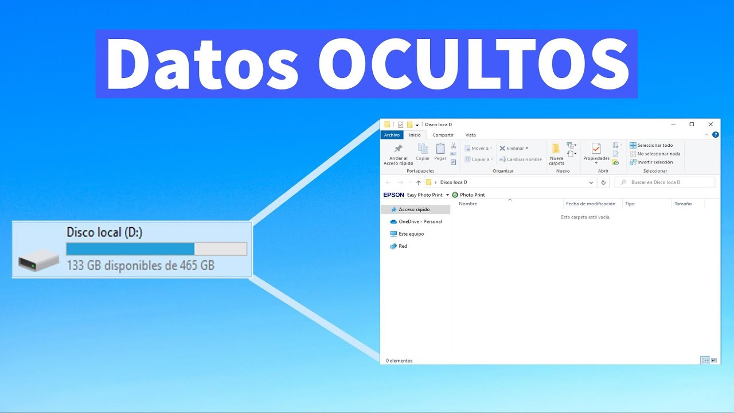Click the '0 elementos' status text
The image size is (734, 413).
pyautogui.click(x=399, y=361)
